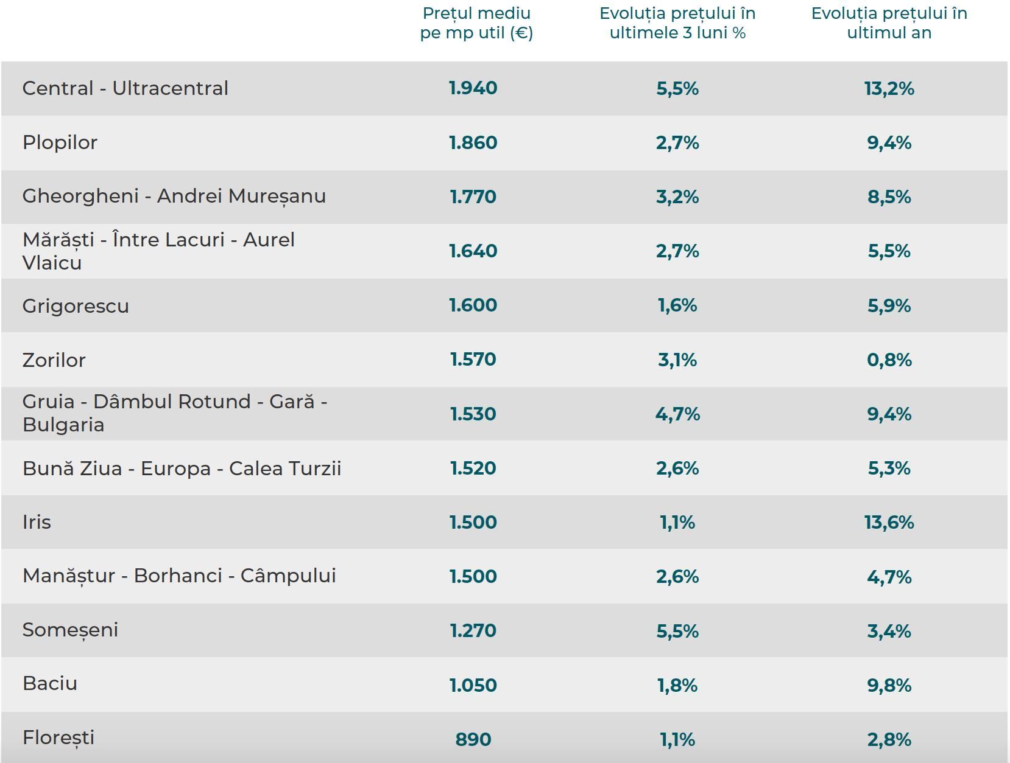
Task: Click the Florești row label
Action: pyautogui.click(x=58, y=737)
